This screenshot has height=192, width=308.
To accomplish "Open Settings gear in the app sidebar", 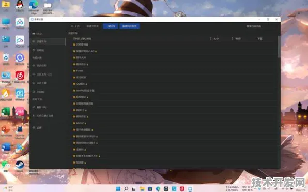I will [x=37, y=128].
